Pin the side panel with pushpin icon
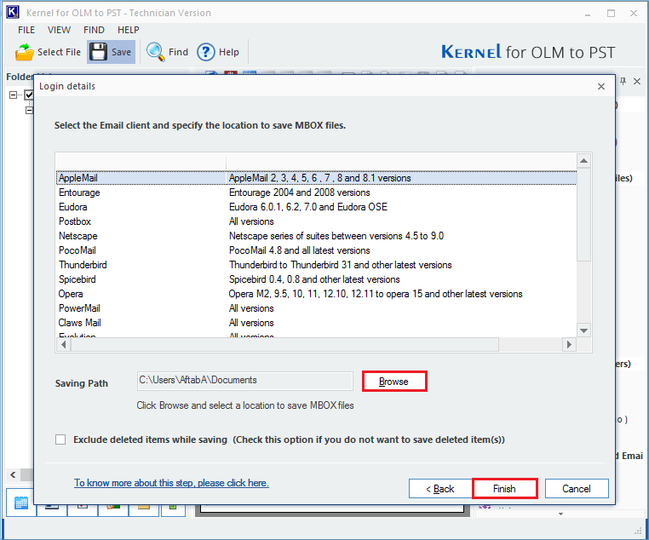 (x=623, y=81)
